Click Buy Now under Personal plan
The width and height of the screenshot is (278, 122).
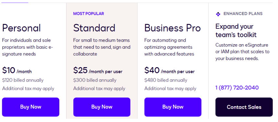click(31, 107)
